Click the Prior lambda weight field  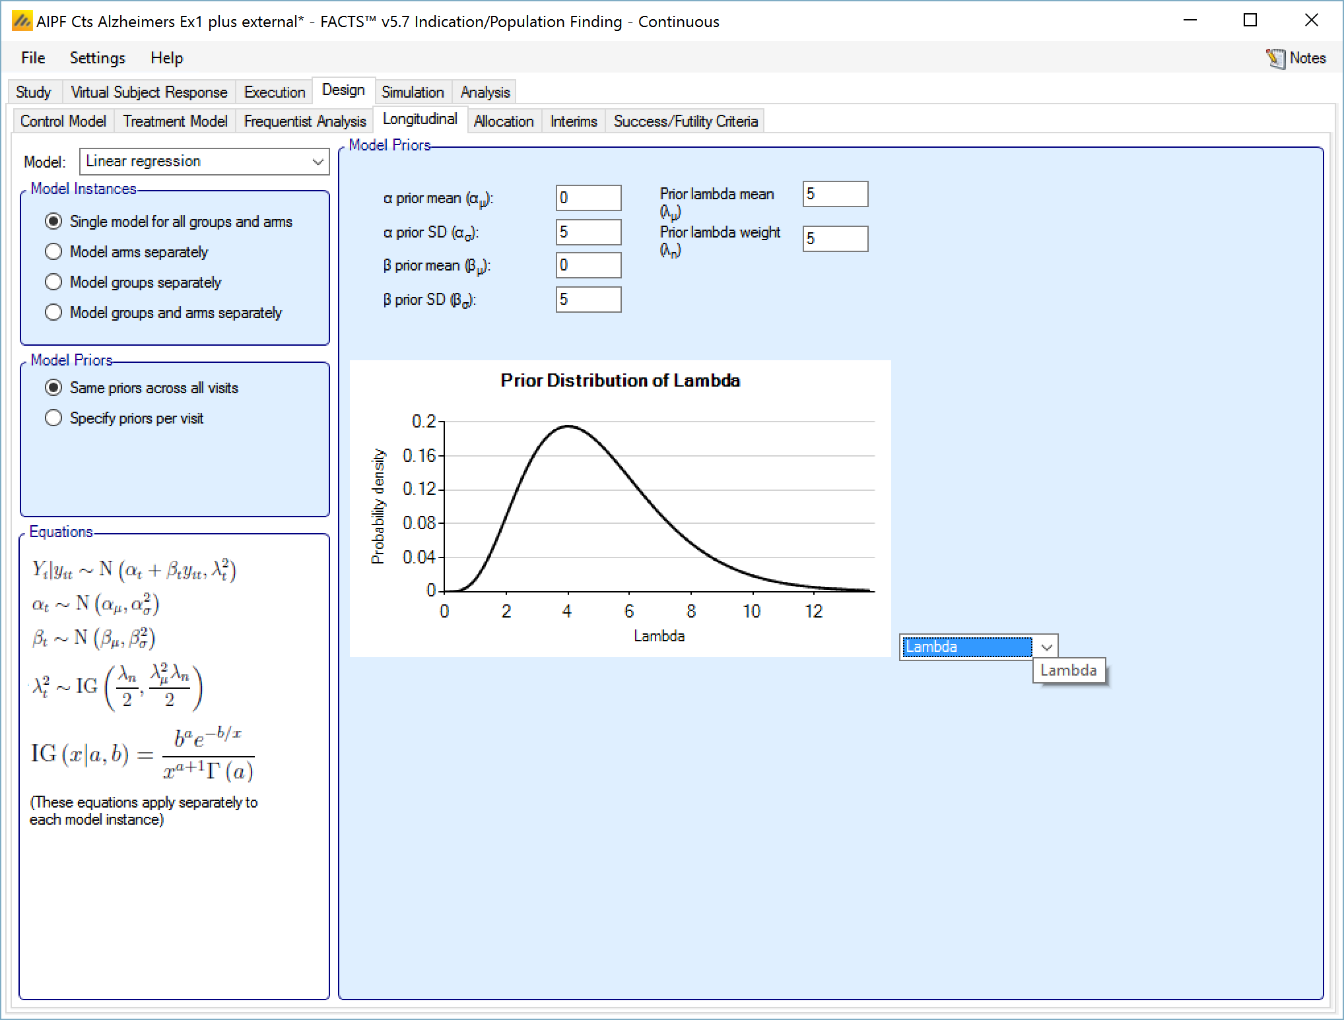[x=834, y=239]
